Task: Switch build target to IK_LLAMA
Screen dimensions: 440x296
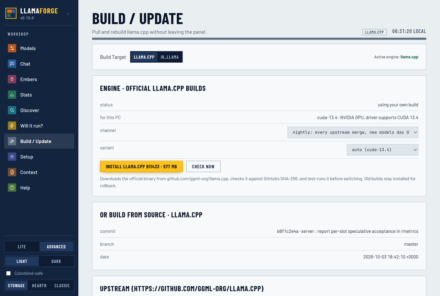Action: coord(169,57)
